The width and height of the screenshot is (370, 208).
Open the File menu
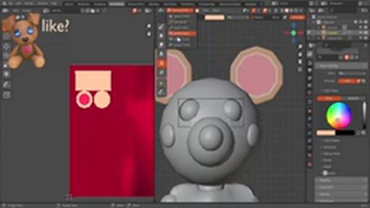point(10,4)
